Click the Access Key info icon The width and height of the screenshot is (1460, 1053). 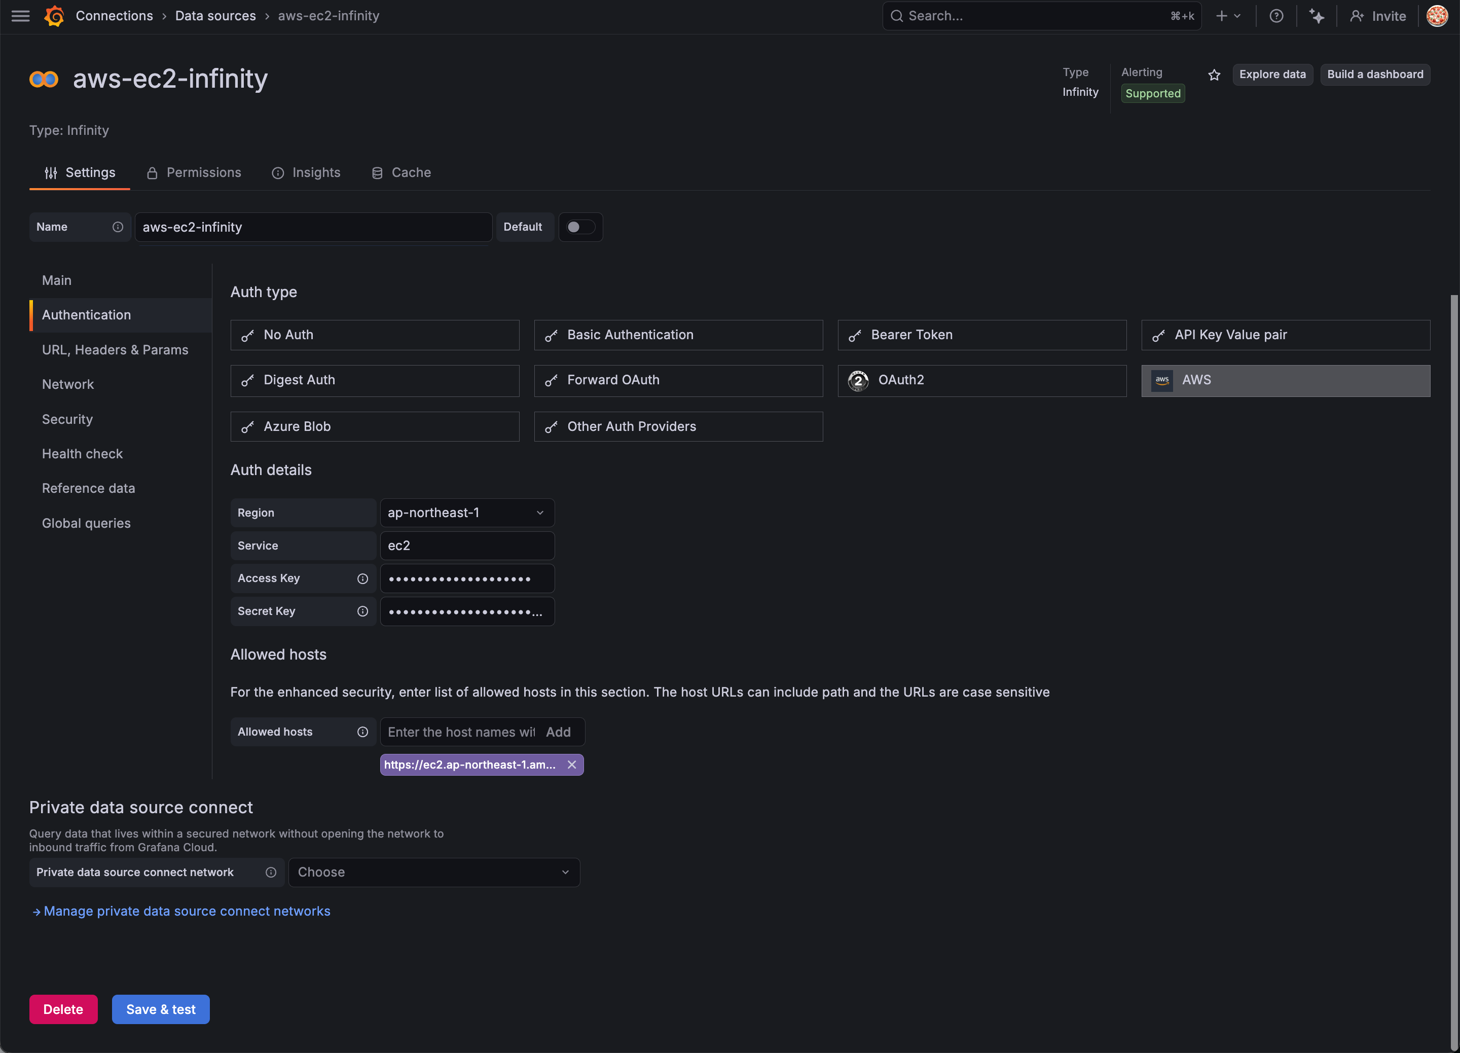362,578
